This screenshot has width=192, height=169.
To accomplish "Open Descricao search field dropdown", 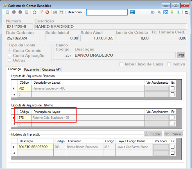I will click(x=76, y=12).
